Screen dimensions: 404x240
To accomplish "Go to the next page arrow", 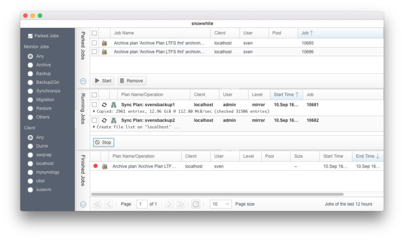I will [169, 204].
